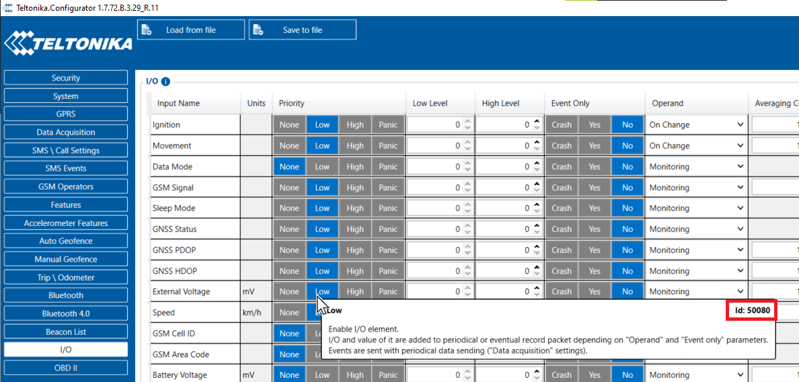Screen dimensions: 799x382
Task: Set Ignition priority to High
Action: 355,125
